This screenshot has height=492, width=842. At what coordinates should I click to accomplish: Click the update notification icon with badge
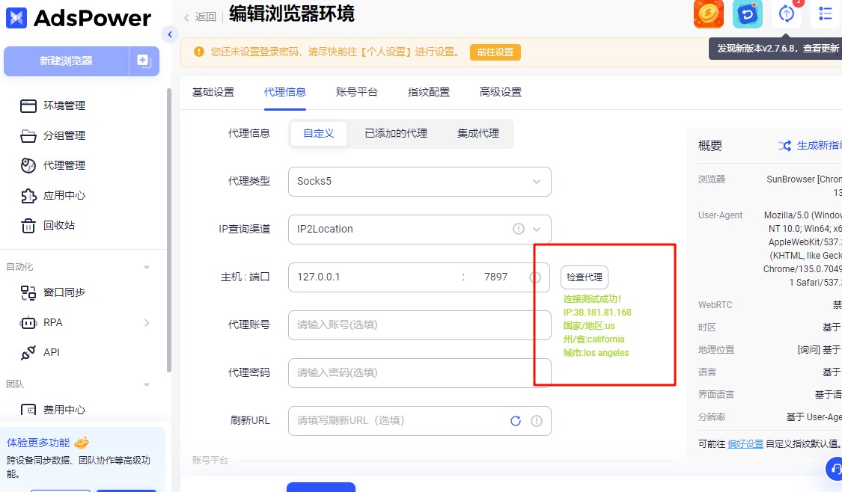click(x=786, y=13)
